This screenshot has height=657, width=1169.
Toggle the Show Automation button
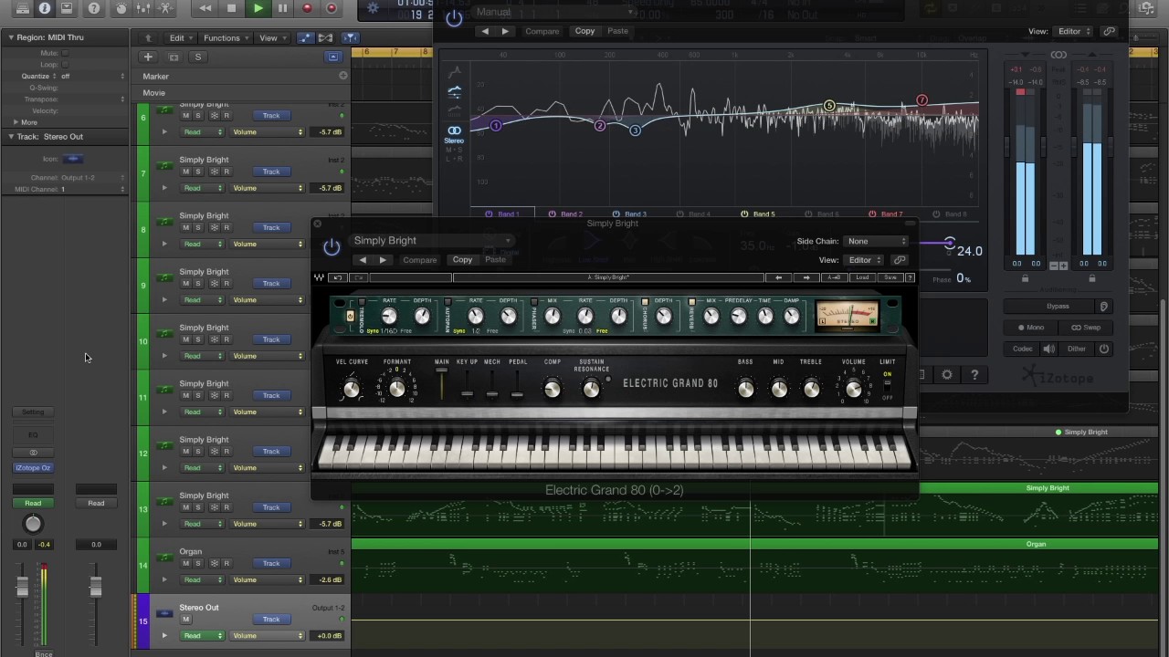point(304,38)
